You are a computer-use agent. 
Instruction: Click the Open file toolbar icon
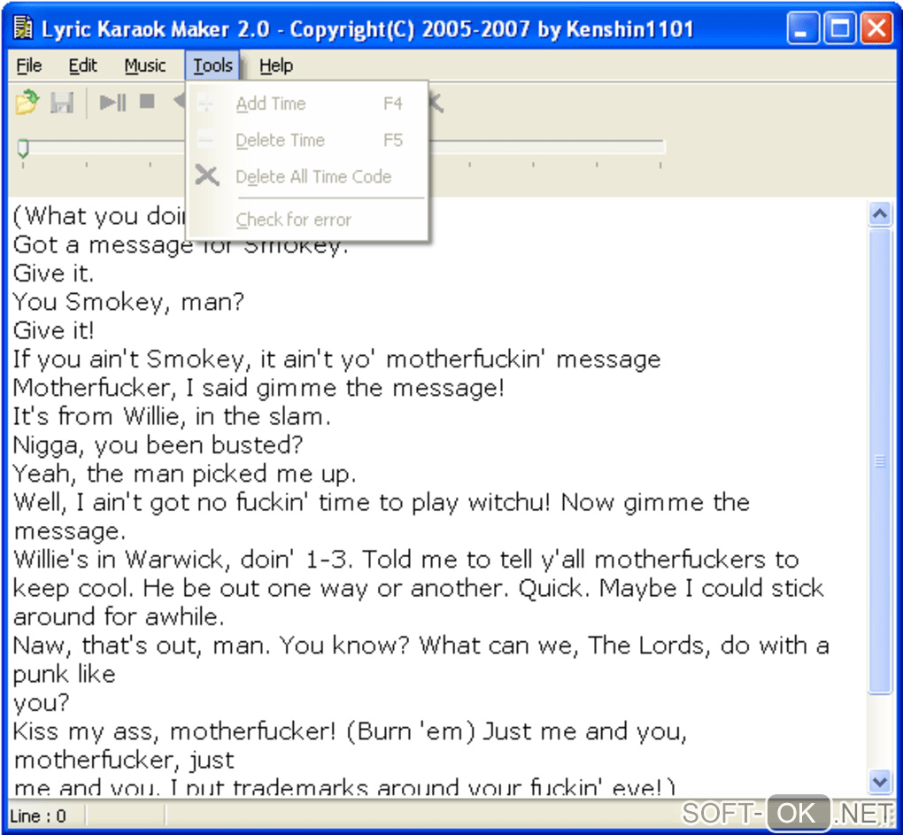pyautogui.click(x=27, y=103)
